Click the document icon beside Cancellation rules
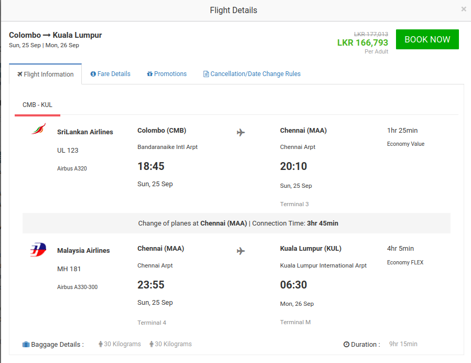Image resolution: width=471 pixels, height=363 pixels. pos(206,74)
